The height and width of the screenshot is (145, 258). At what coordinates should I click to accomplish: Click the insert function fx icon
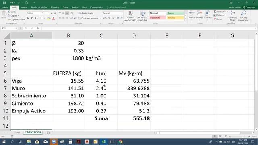(x=38, y=28)
